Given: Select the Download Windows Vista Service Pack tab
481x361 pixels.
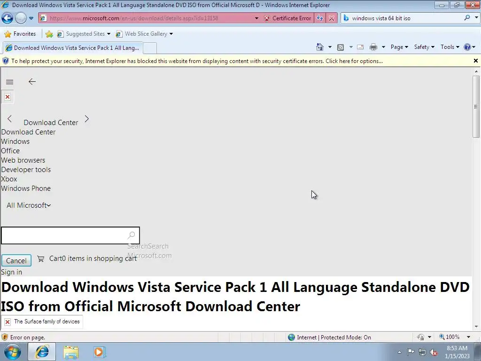Looking at the screenshot, I should pos(72,48).
